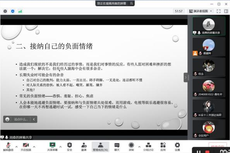This screenshot has height=153, width=230.
Task: Collapse the quick chat bar arrow
Action: click(34, 119)
